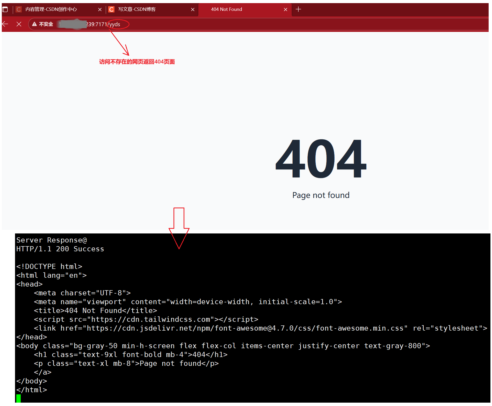The height and width of the screenshot is (406, 492).
Task: Focus the address bar URL field
Action: [259, 24]
